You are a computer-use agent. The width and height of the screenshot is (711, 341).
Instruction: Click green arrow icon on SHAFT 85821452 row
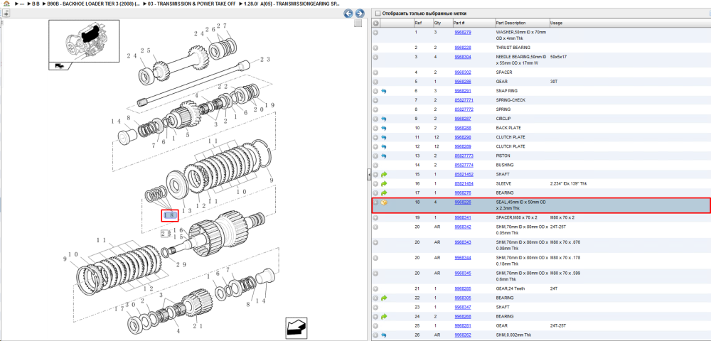(x=384, y=174)
